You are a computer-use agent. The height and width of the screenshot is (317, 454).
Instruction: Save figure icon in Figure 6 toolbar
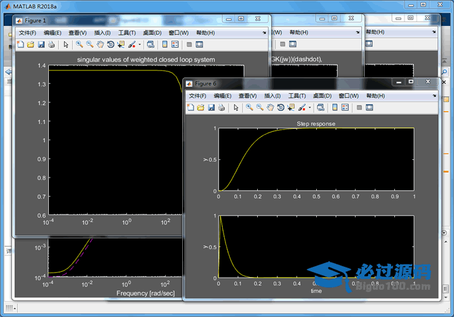pos(211,108)
